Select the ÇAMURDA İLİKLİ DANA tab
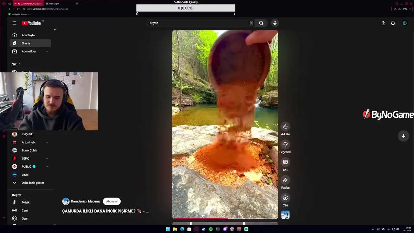 point(28,4)
